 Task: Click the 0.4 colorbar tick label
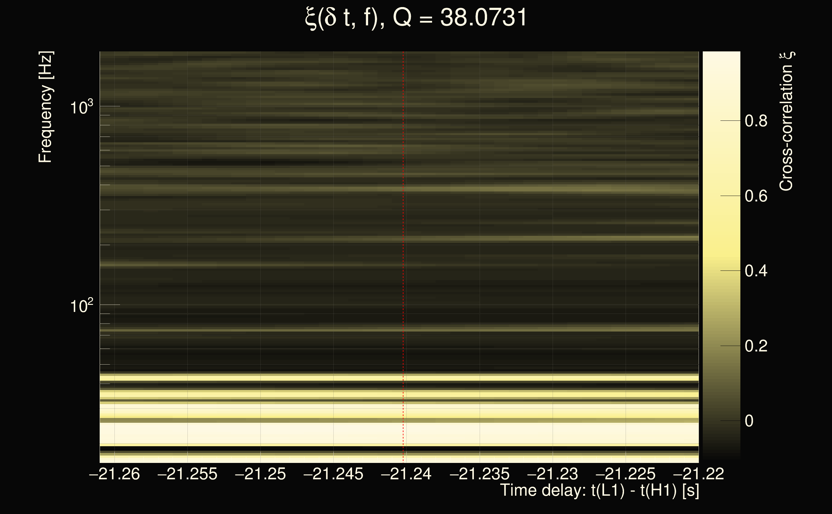(x=756, y=271)
